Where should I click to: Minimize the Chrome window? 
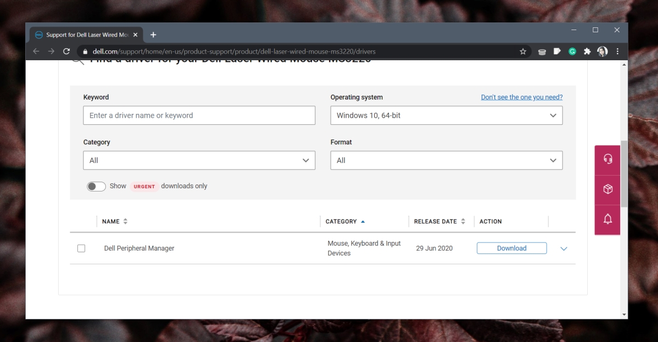(x=574, y=30)
